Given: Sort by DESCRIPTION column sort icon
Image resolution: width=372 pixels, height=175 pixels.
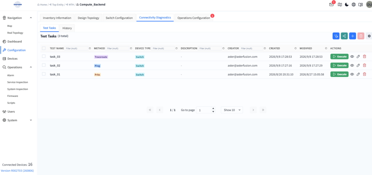Looking at the screenshot, I should 223,48.
